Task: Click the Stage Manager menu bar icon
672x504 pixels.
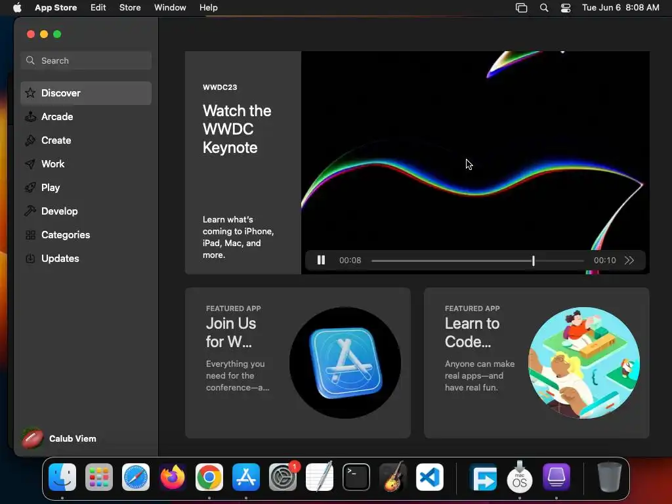Action: click(x=521, y=8)
